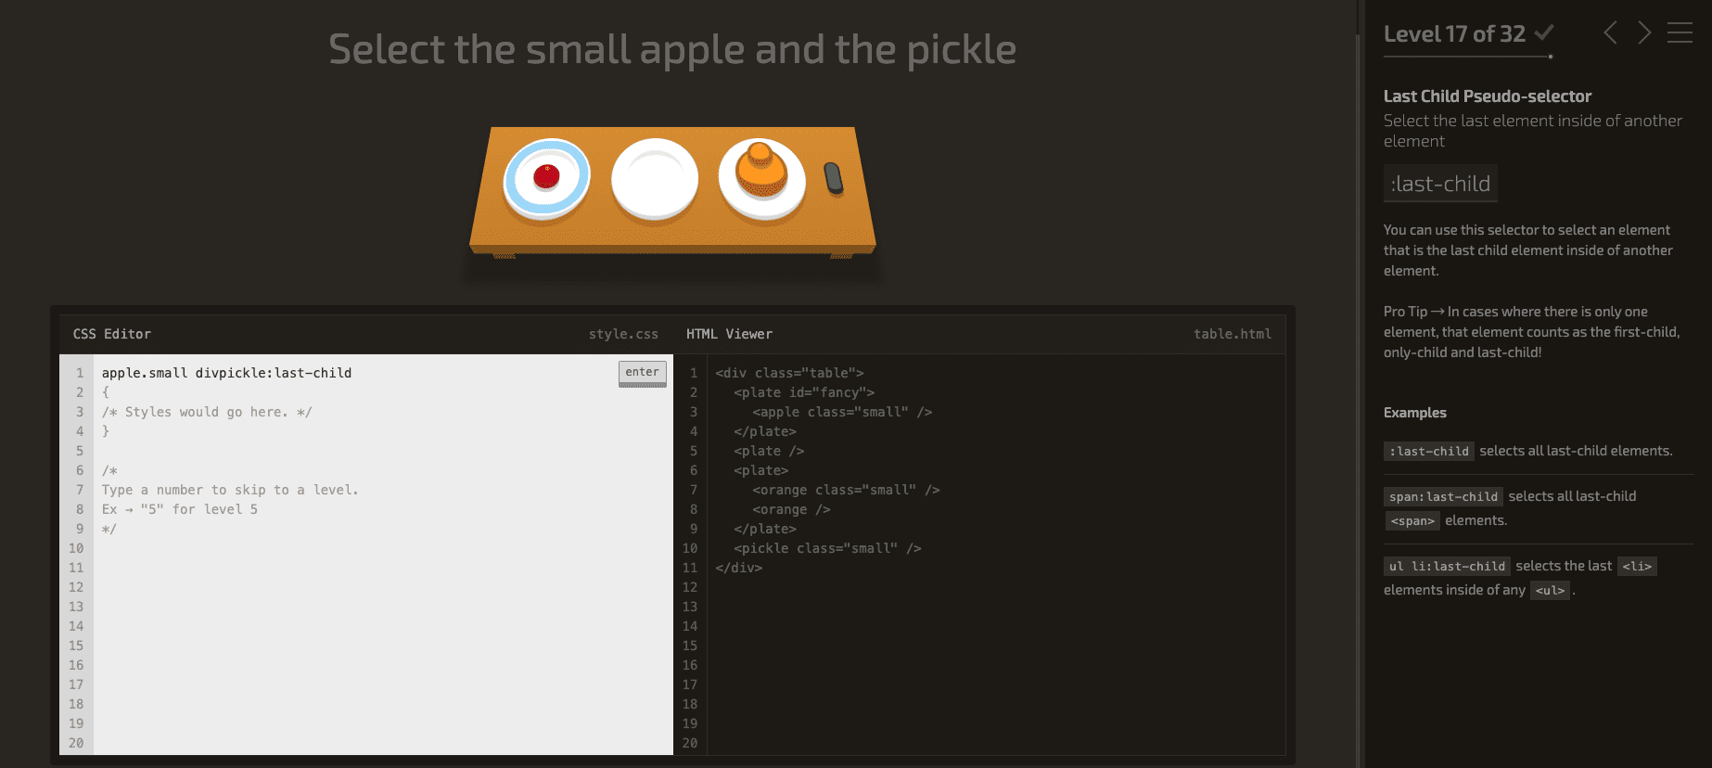The image size is (1712, 768).
Task: Click 'Type a number to skip' comment
Action: (x=230, y=490)
